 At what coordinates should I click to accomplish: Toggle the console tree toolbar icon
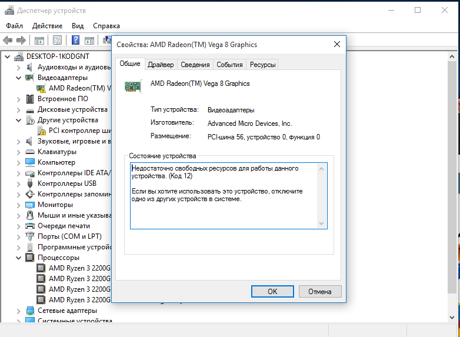pyautogui.click(x=39, y=41)
